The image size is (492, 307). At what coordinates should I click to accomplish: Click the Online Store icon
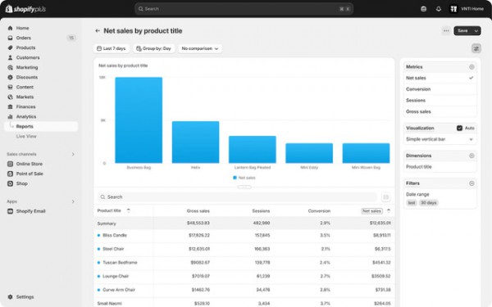(10, 164)
